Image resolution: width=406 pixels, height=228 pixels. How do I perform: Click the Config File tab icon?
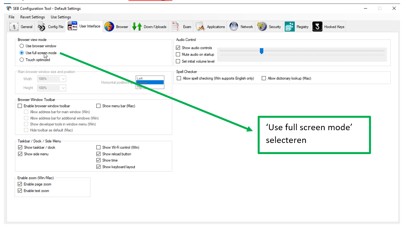point(41,27)
